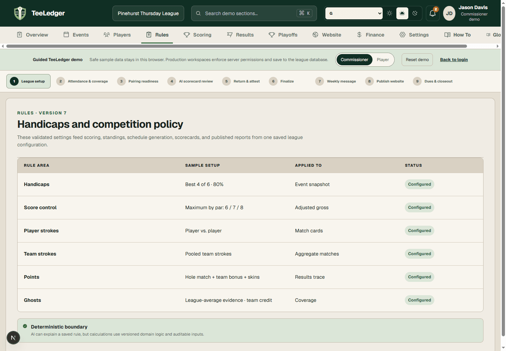Open the notifications bell
The image size is (506, 351).
433,13
